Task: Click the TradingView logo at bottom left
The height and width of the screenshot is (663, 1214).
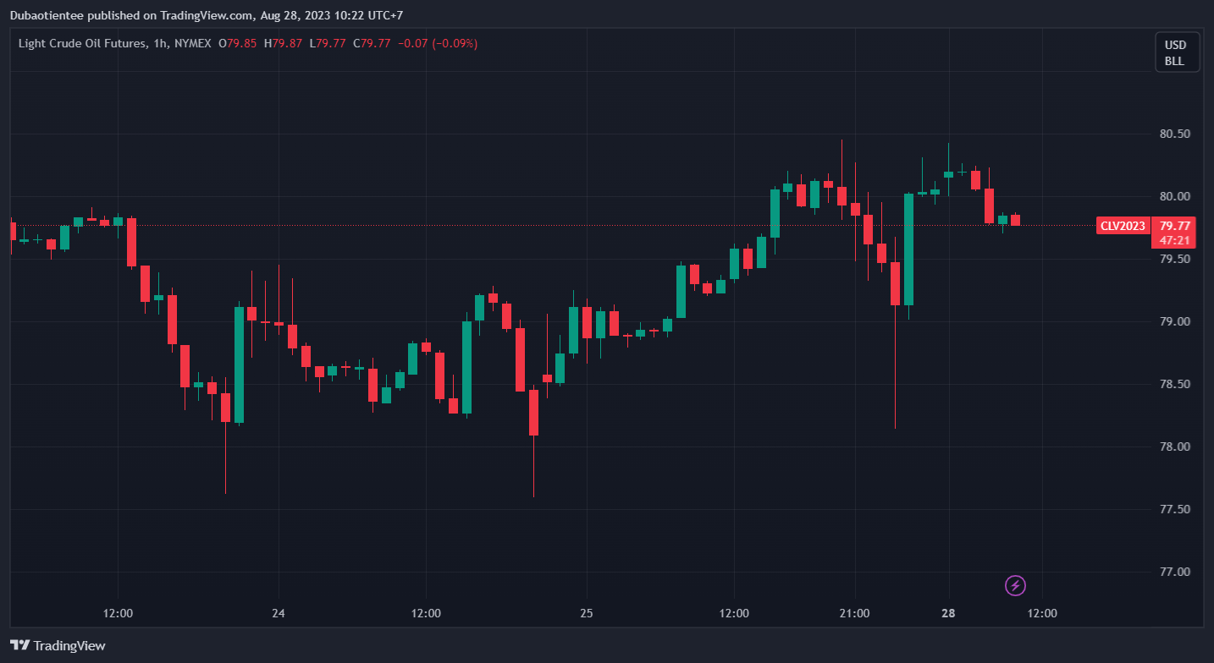Action: tap(58, 645)
